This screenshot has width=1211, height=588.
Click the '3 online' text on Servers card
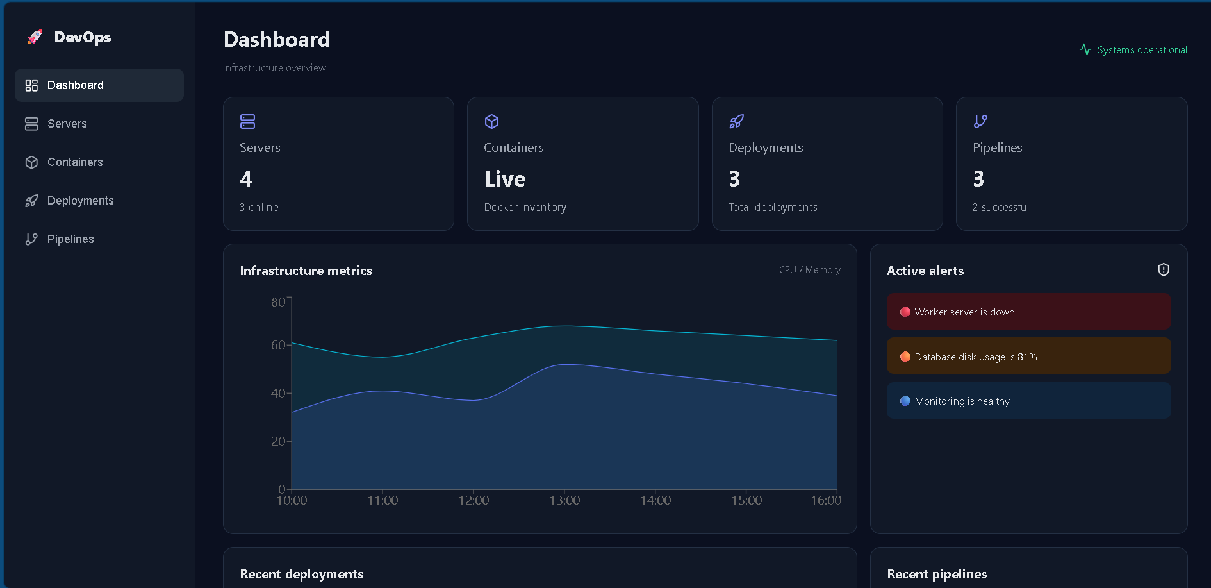click(x=259, y=207)
